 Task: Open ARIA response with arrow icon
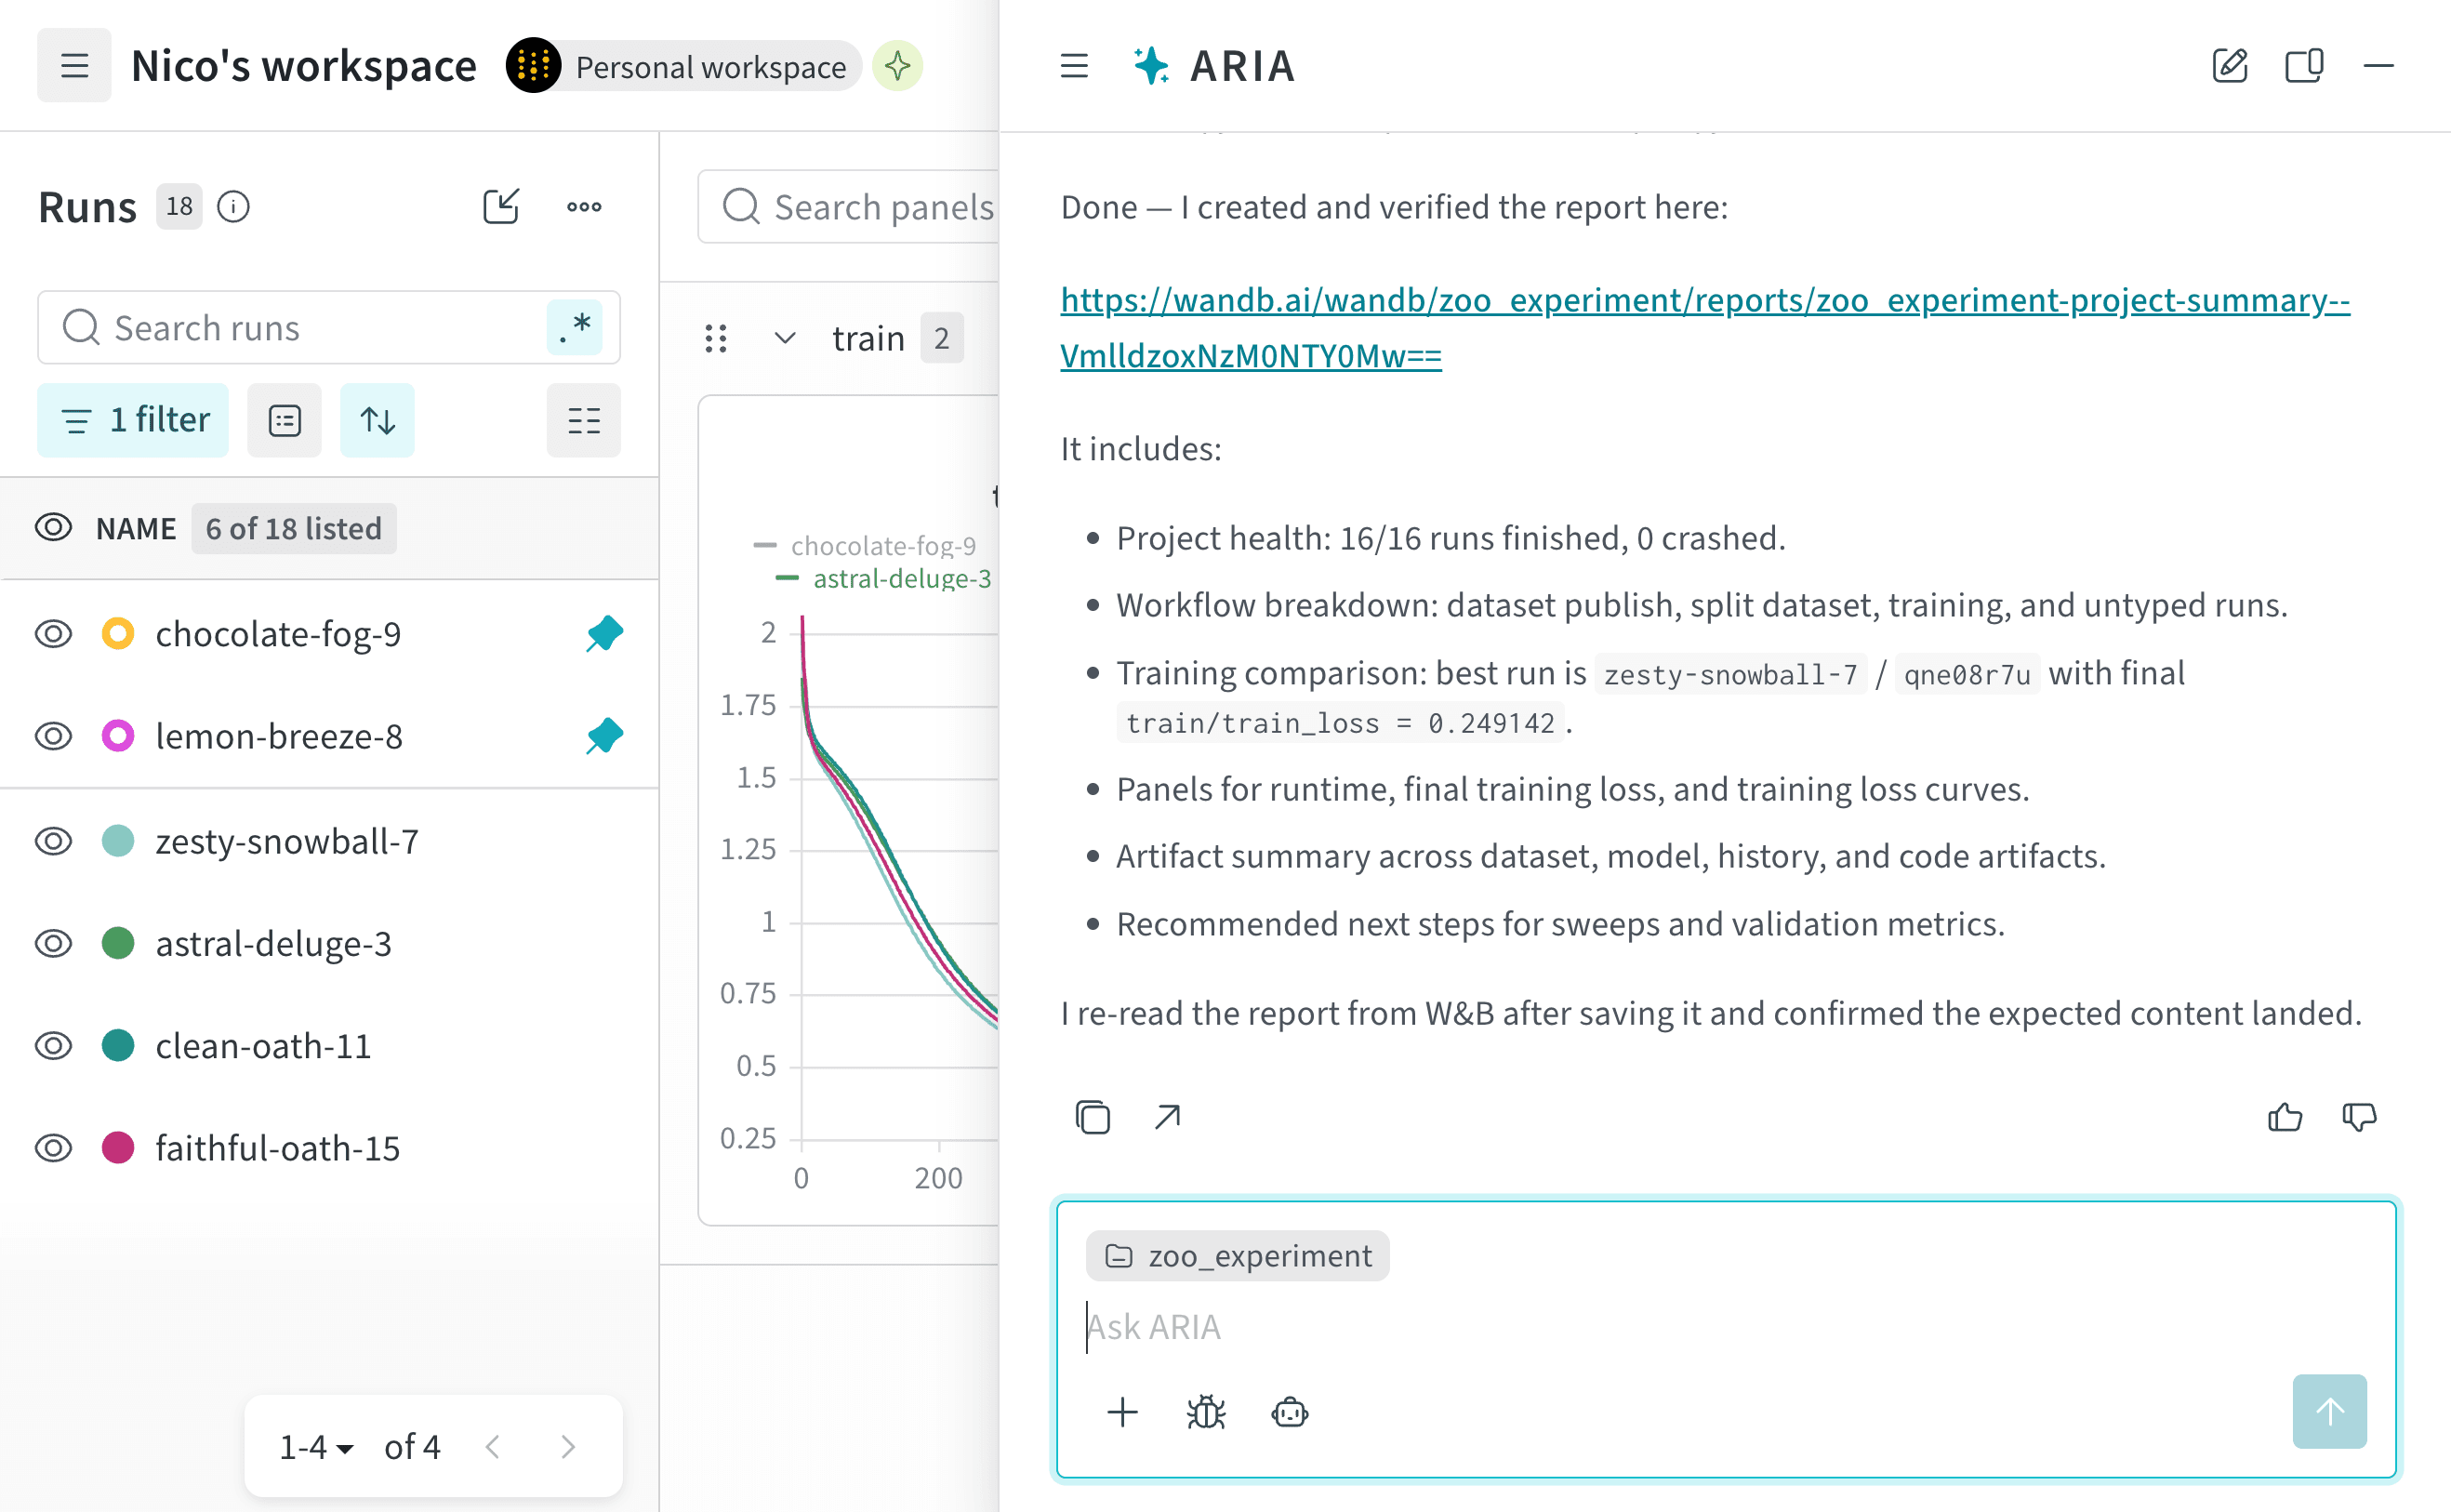pyautogui.click(x=1167, y=1117)
